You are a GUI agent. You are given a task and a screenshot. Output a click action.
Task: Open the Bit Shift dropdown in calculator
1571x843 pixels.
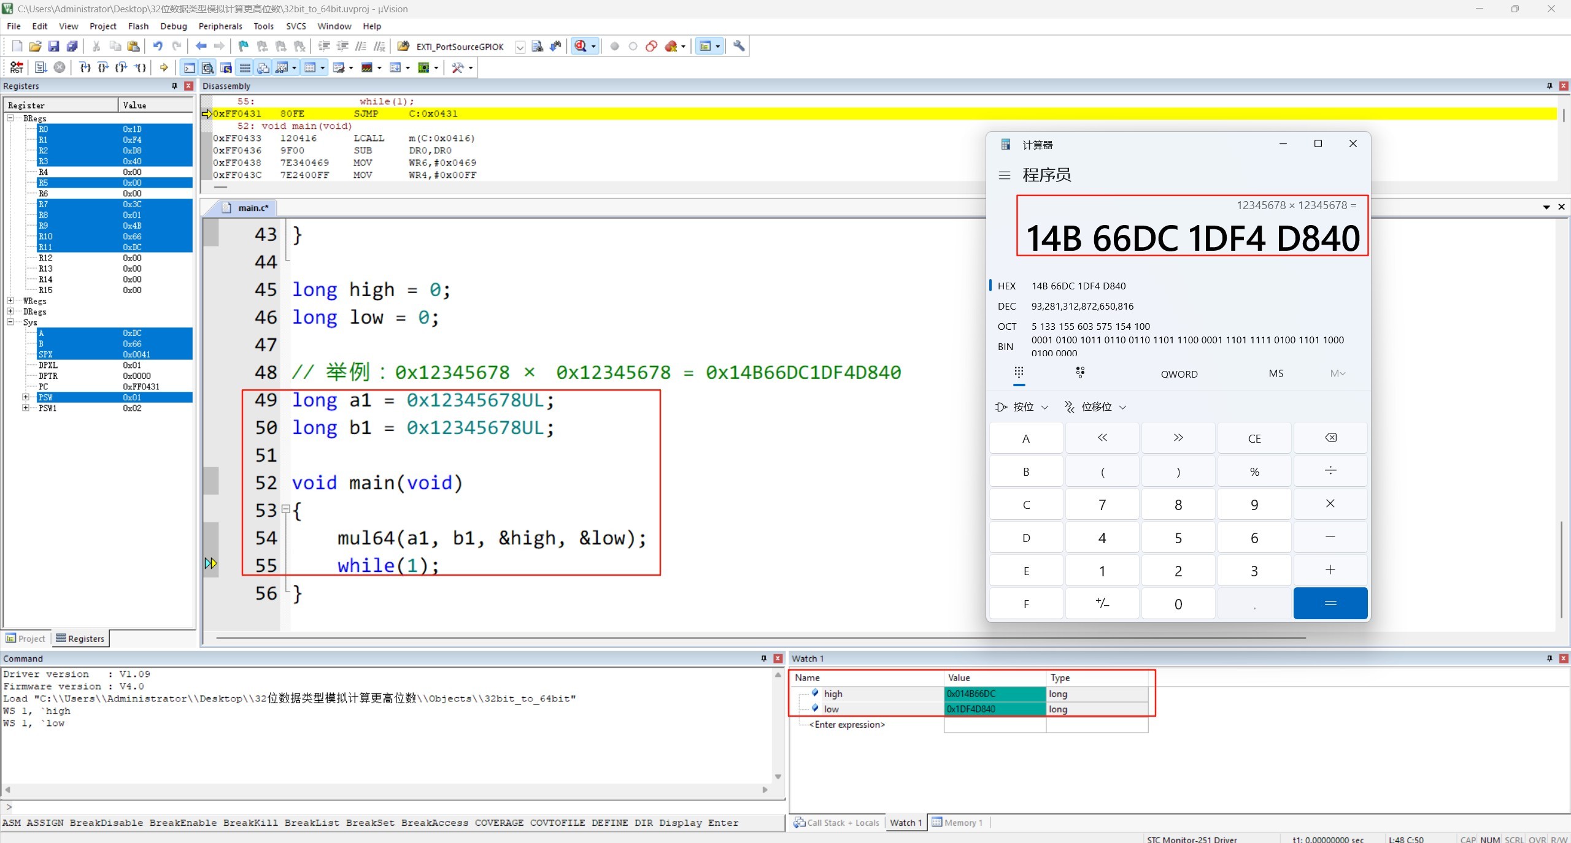click(x=1095, y=407)
